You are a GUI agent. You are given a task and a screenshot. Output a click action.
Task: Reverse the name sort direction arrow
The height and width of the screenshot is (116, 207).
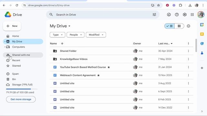(62, 43)
